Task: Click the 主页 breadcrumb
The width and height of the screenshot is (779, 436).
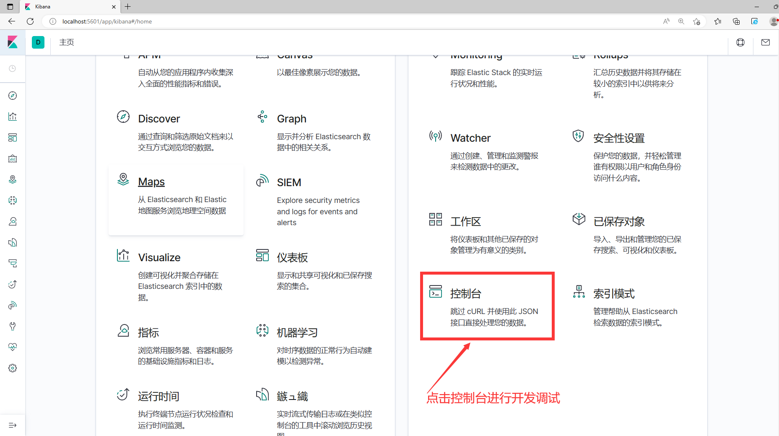Action: click(67, 42)
